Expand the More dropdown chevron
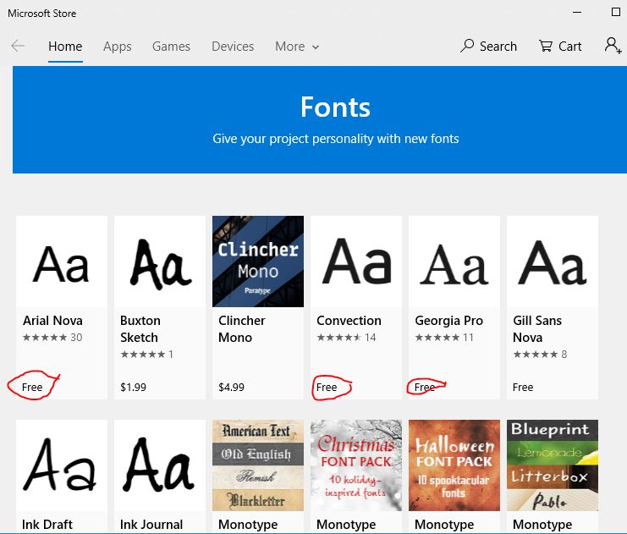The image size is (627, 534). pos(316,47)
